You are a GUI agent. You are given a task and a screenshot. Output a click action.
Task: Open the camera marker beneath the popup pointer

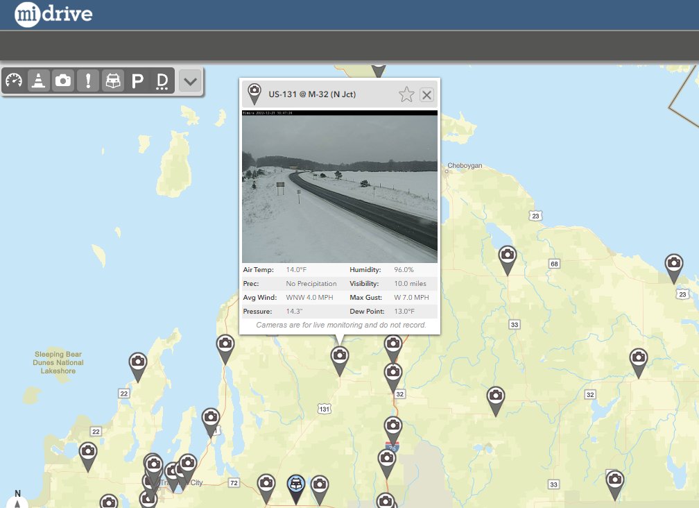[340, 361]
